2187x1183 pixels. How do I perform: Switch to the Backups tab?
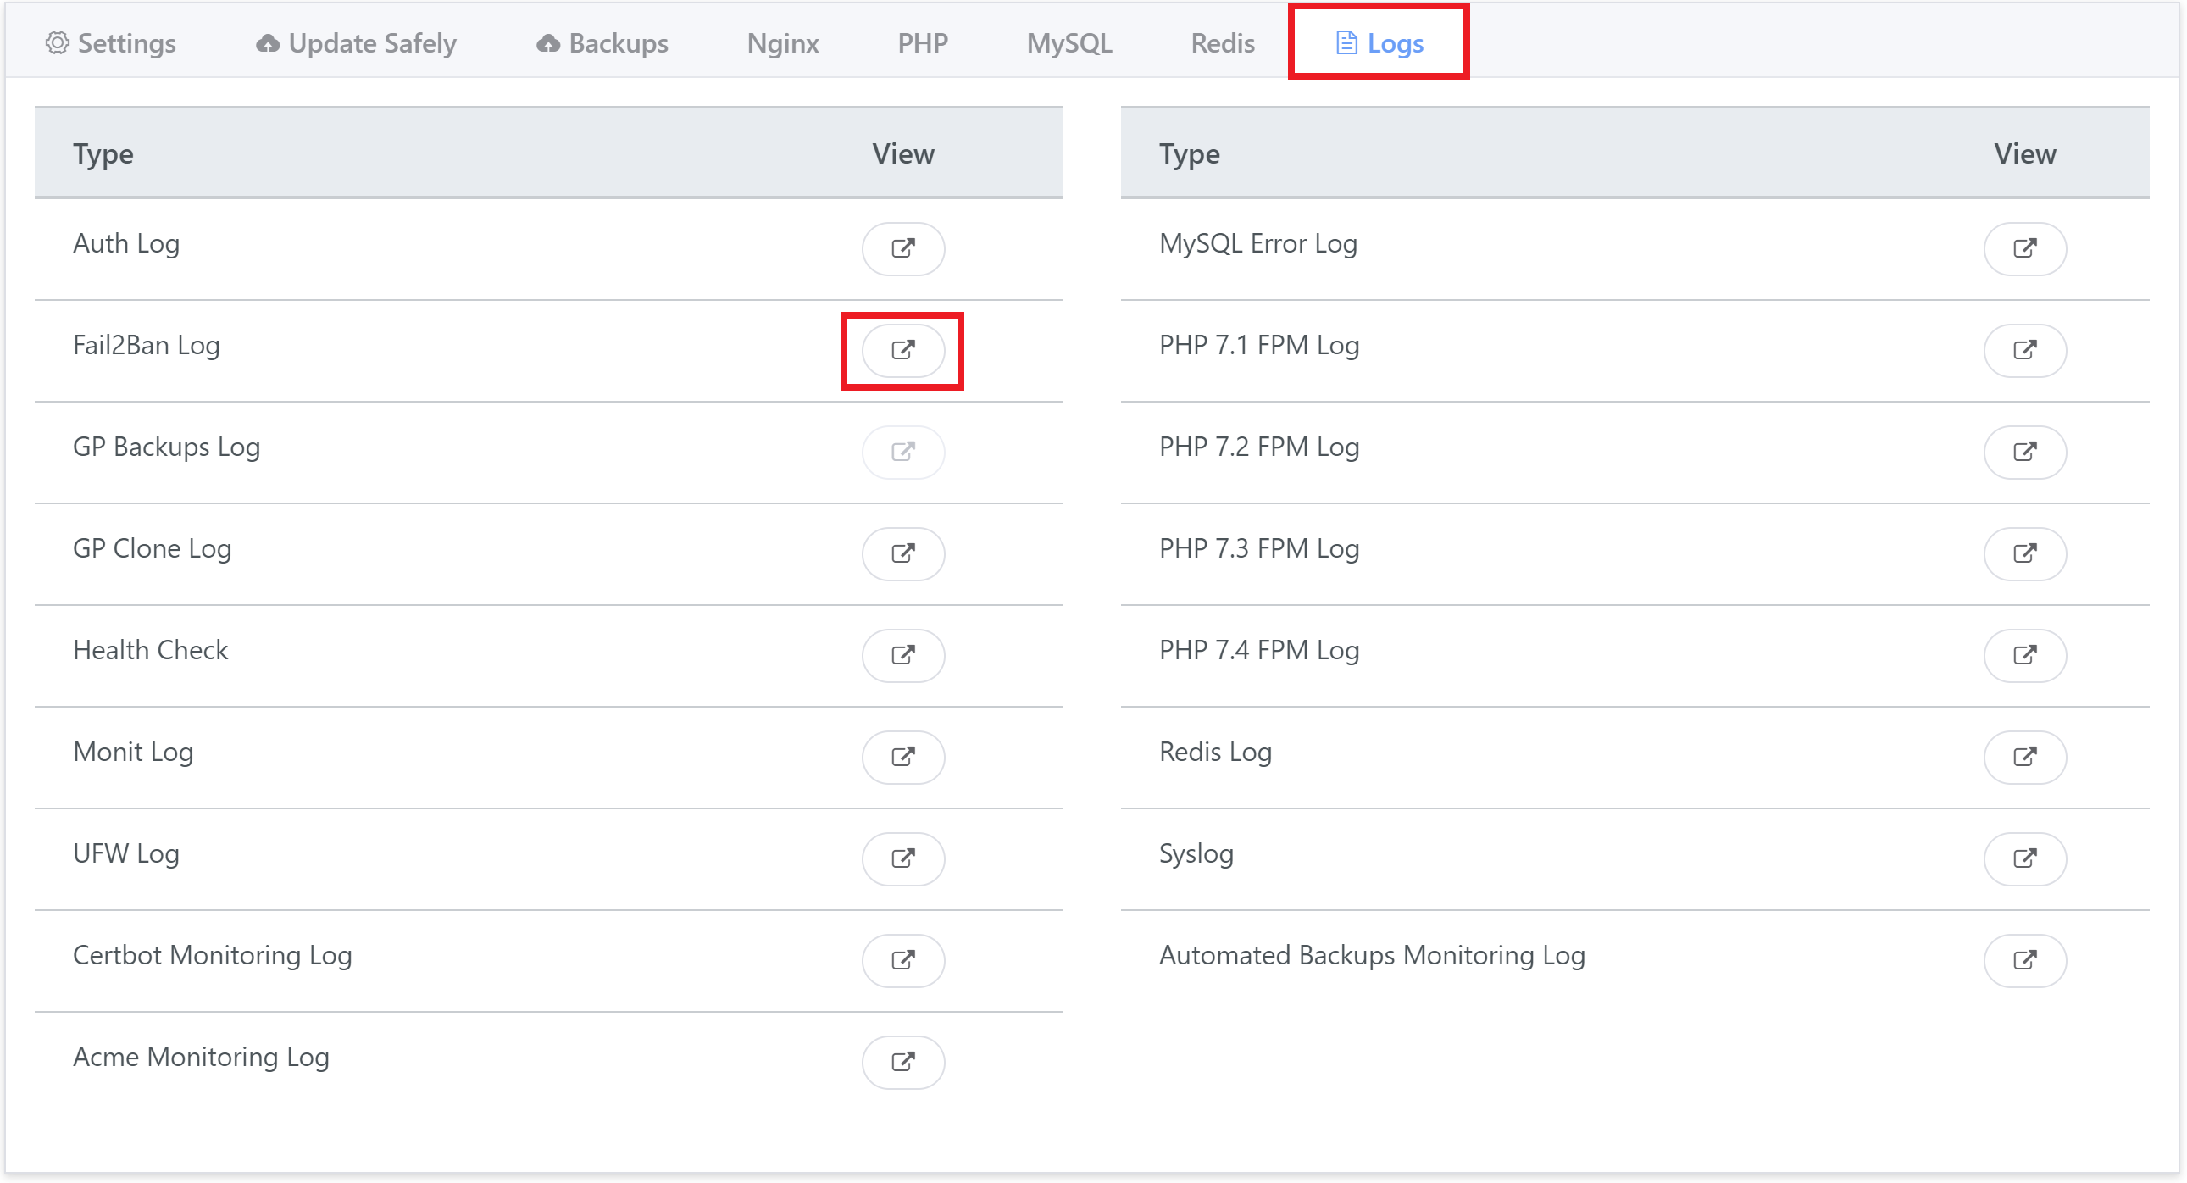pyautogui.click(x=602, y=43)
